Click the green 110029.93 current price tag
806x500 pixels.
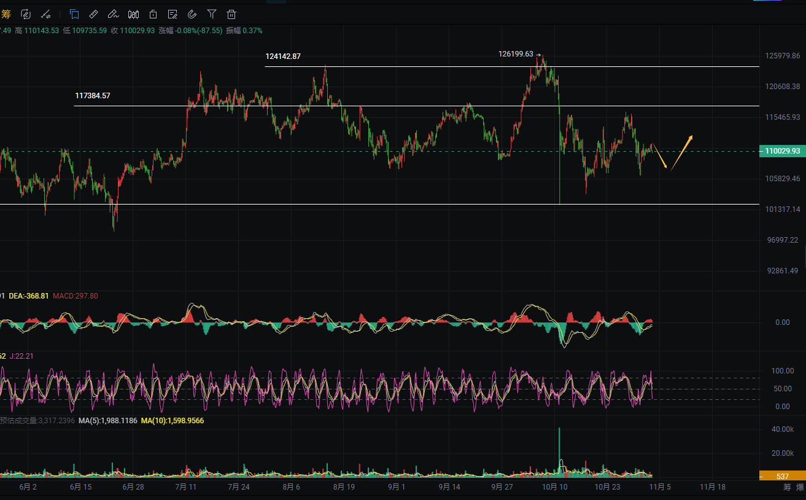[x=782, y=151]
